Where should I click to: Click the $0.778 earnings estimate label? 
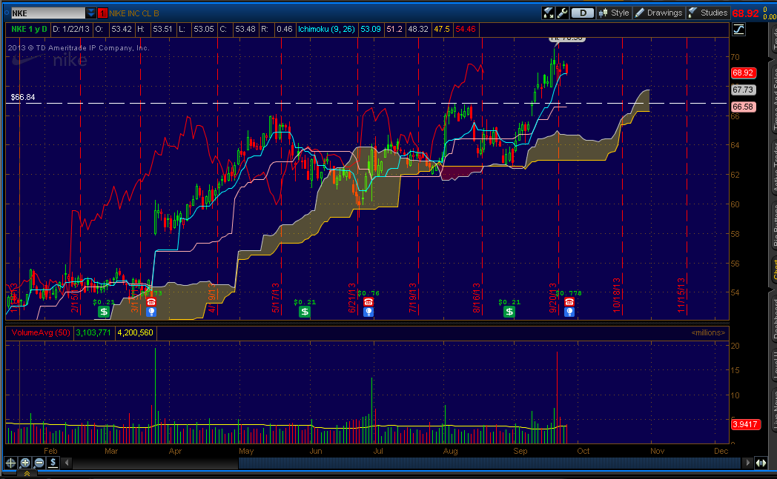569,293
